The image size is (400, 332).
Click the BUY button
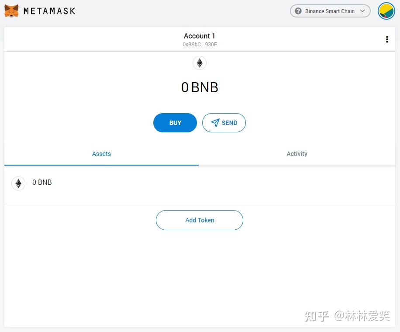175,123
